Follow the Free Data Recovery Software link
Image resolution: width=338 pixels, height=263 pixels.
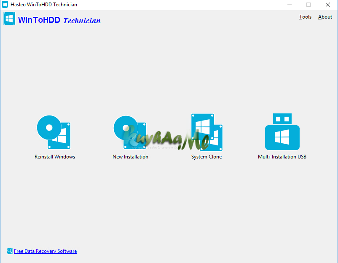[45, 251]
